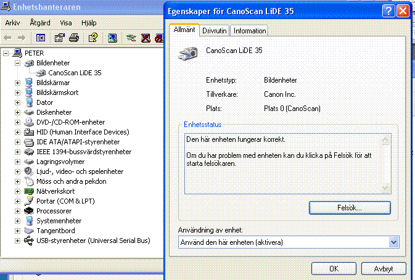
Task: Select the Systemenheter label in the tree
Action: point(59,221)
